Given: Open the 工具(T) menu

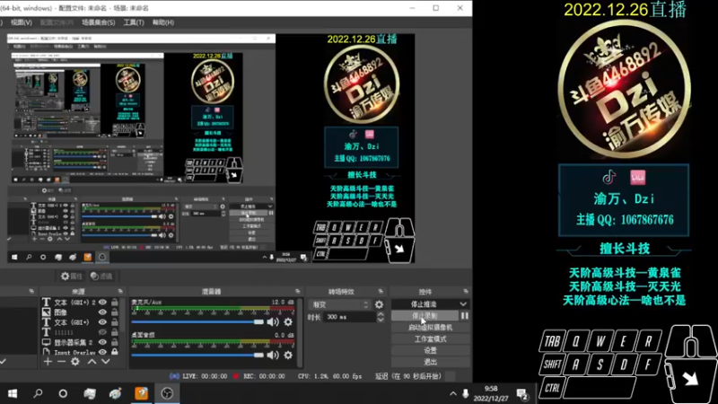Looking at the screenshot, I should click(134, 22).
